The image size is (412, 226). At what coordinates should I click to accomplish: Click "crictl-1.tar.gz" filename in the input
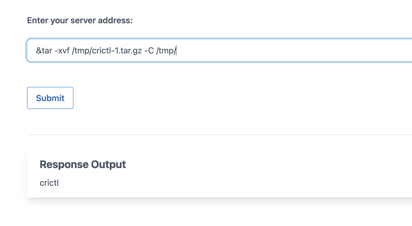117,50
